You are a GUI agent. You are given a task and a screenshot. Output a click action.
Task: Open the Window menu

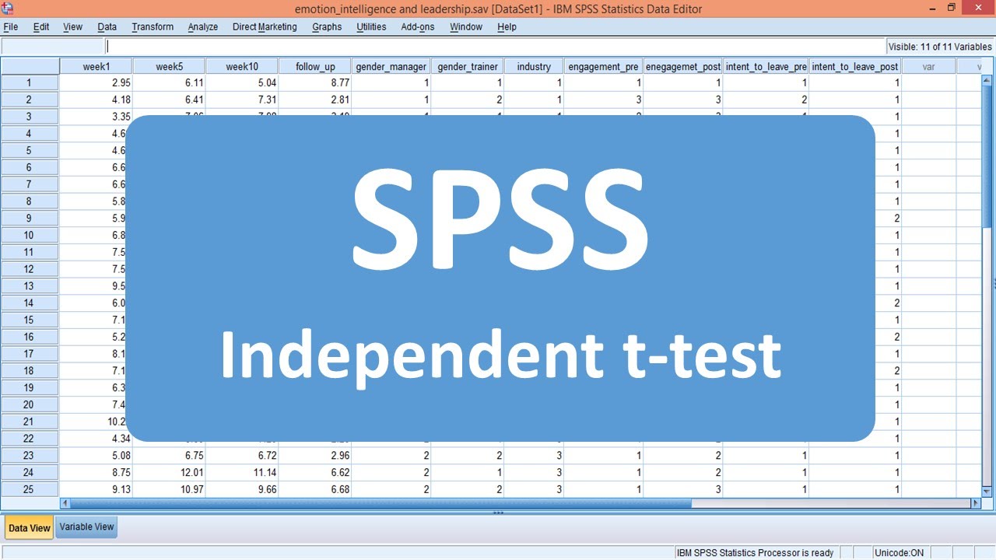pos(466,26)
